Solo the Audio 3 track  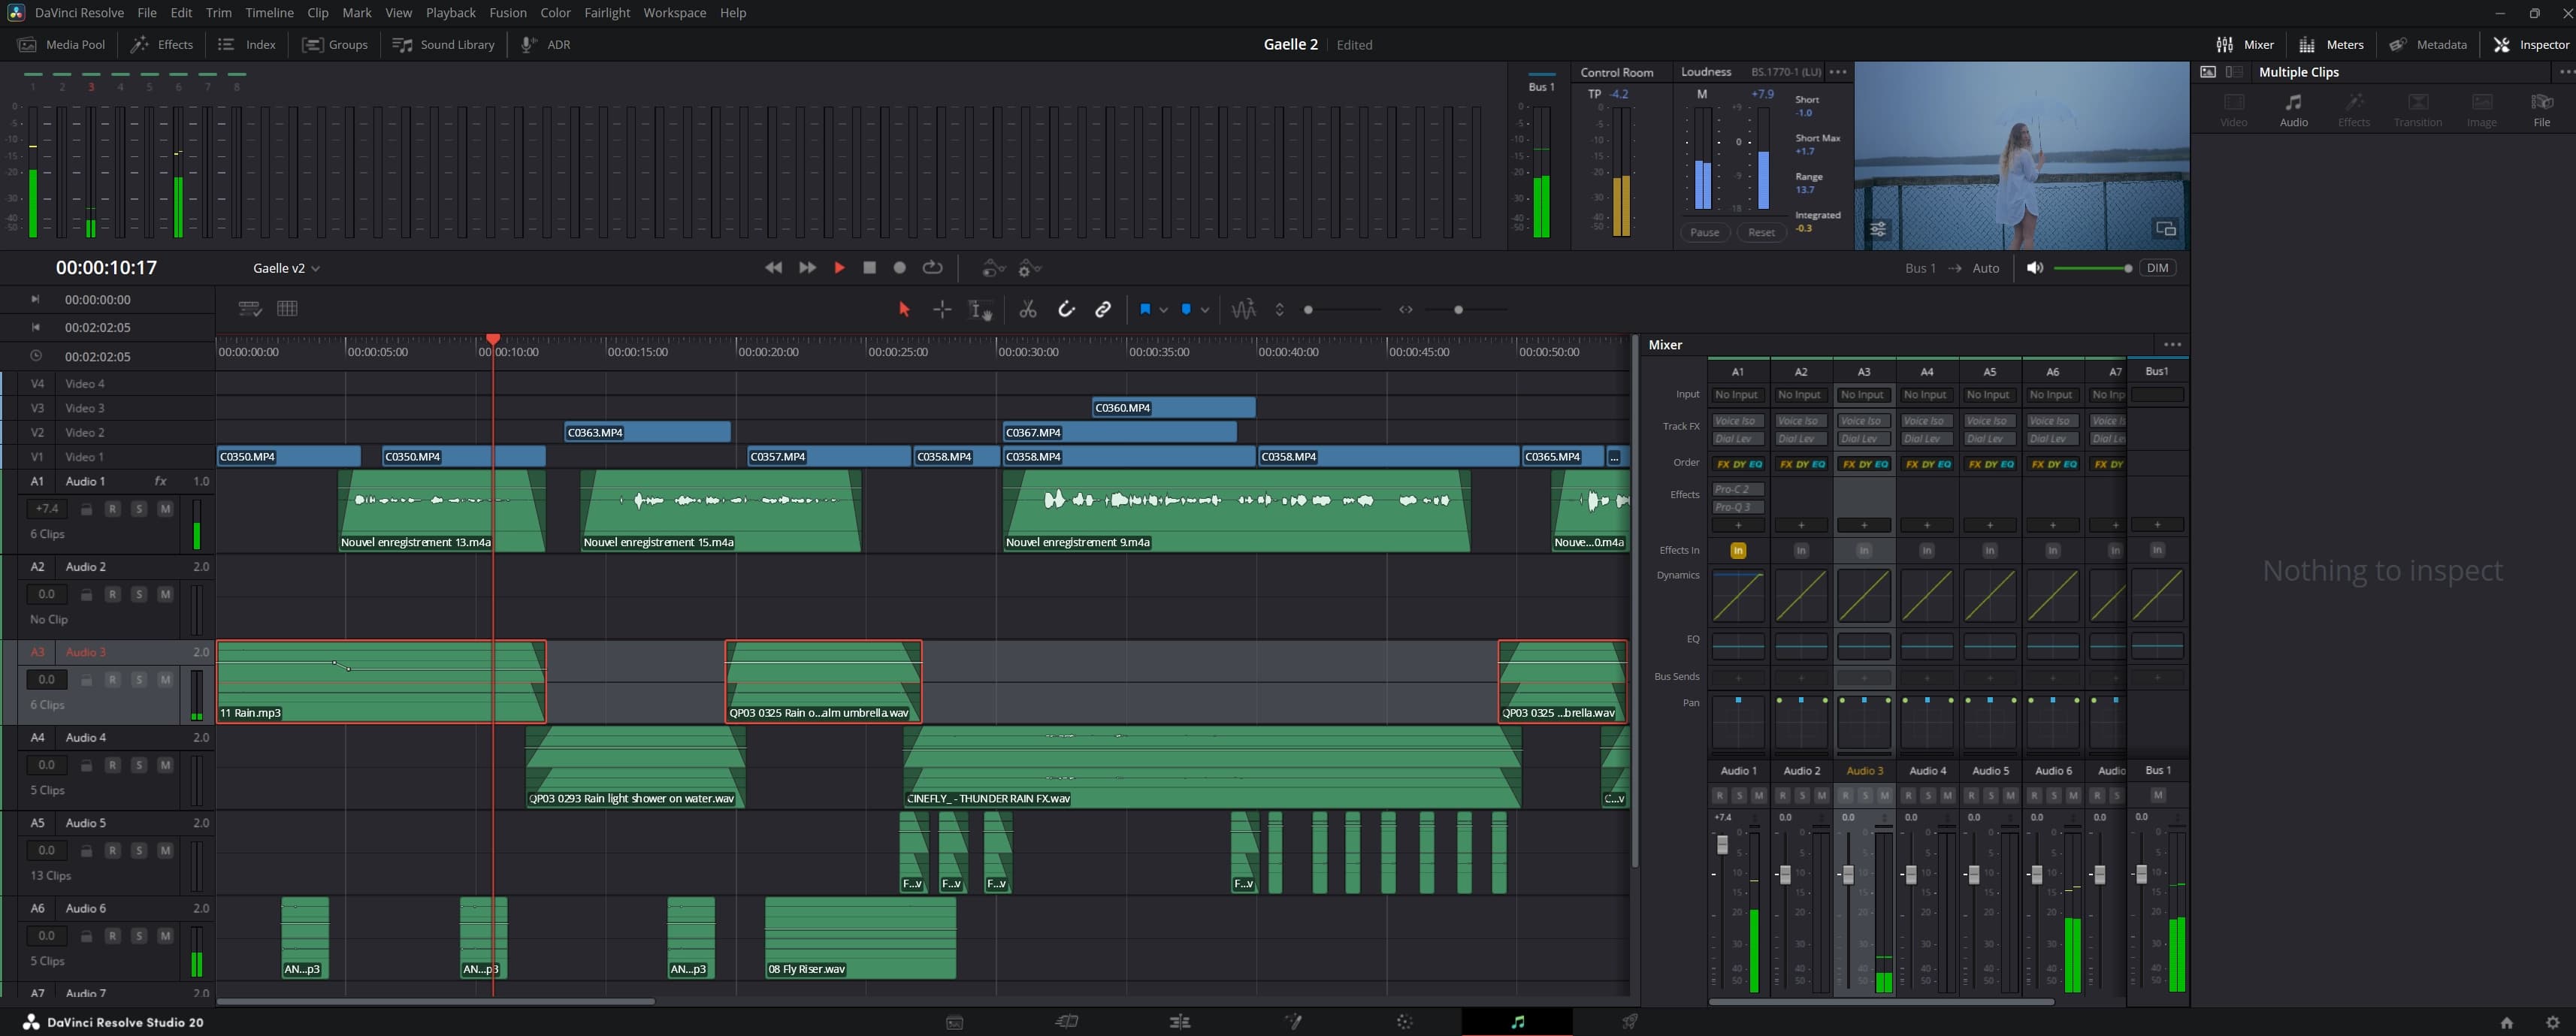click(139, 680)
